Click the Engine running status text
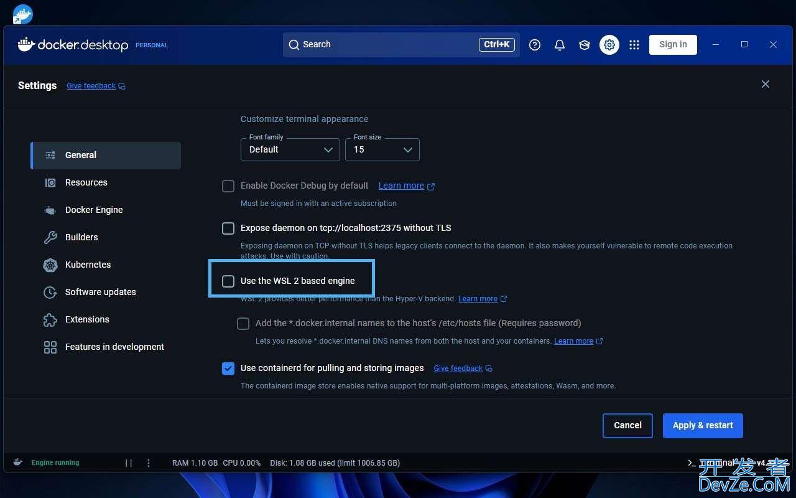 pyautogui.click(x=55, y=463)
